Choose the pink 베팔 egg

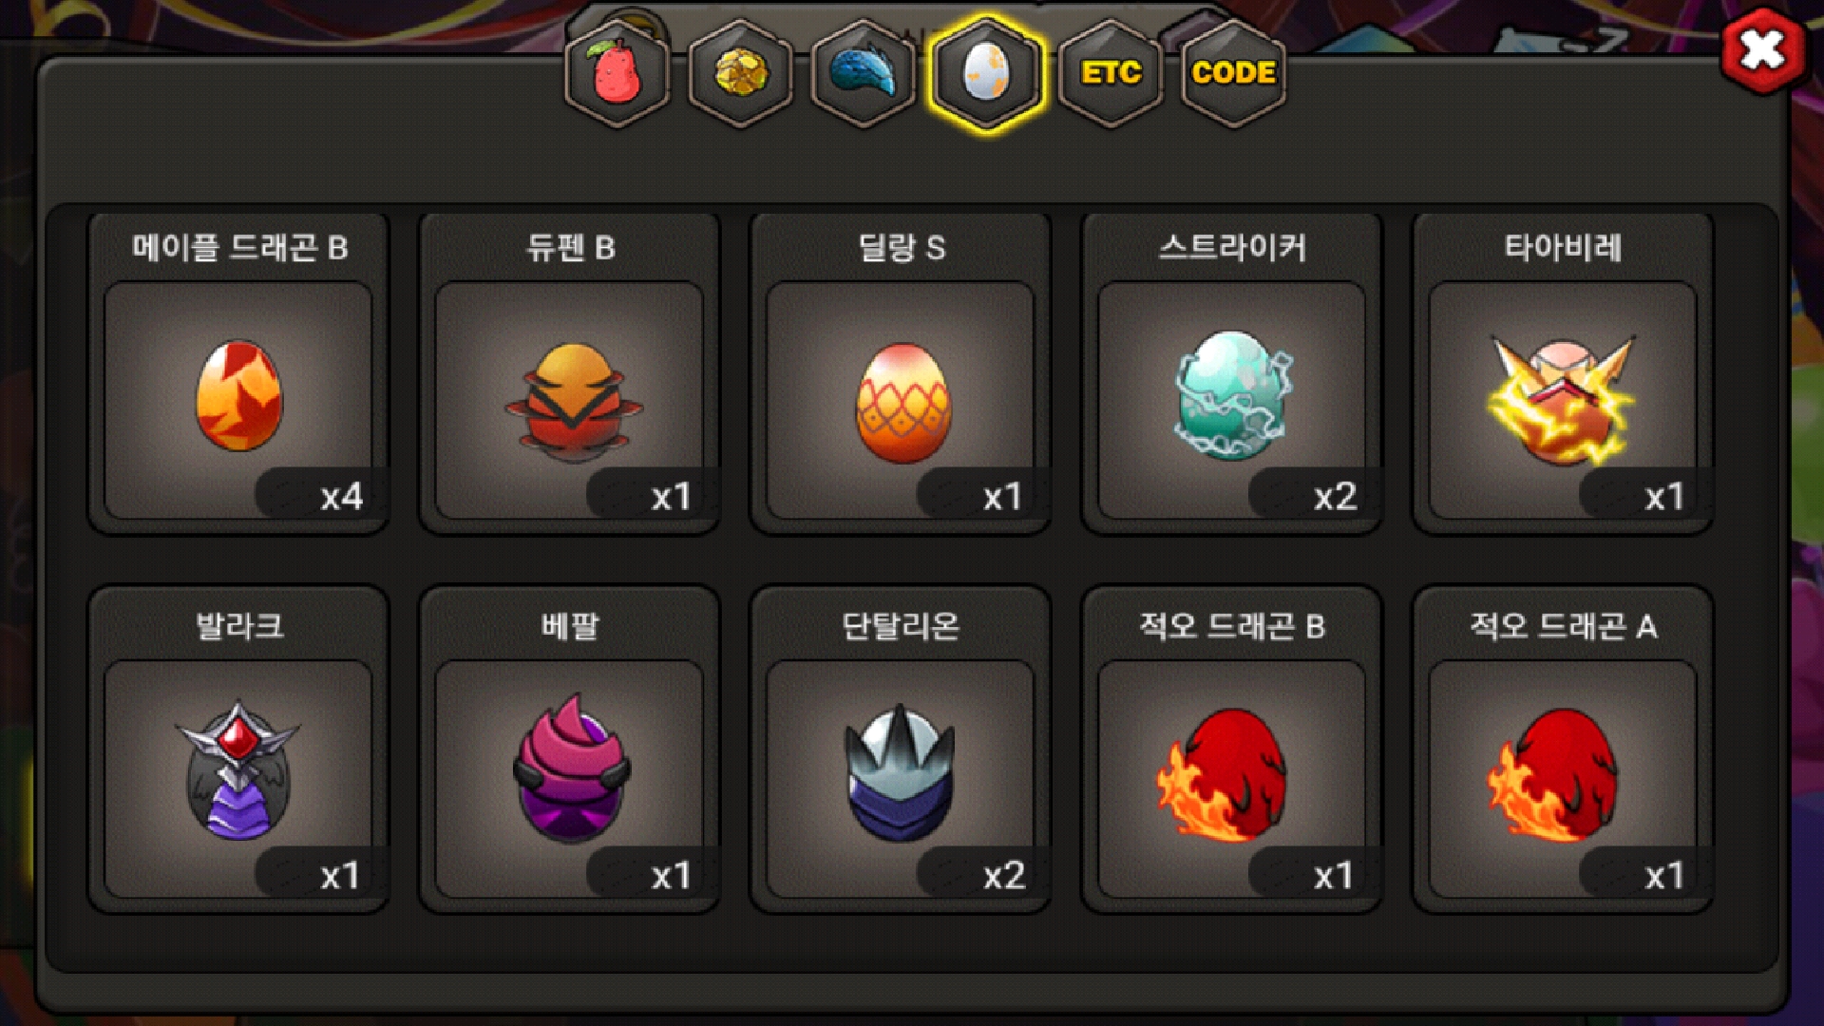point(572,768)
